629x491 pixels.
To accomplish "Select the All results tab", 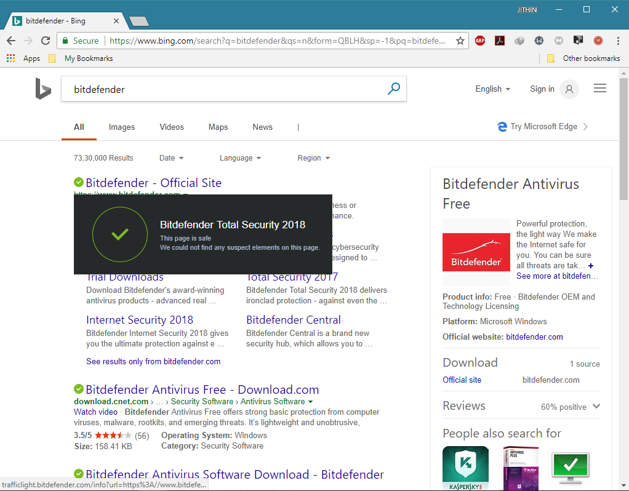I will pos(79,127).
